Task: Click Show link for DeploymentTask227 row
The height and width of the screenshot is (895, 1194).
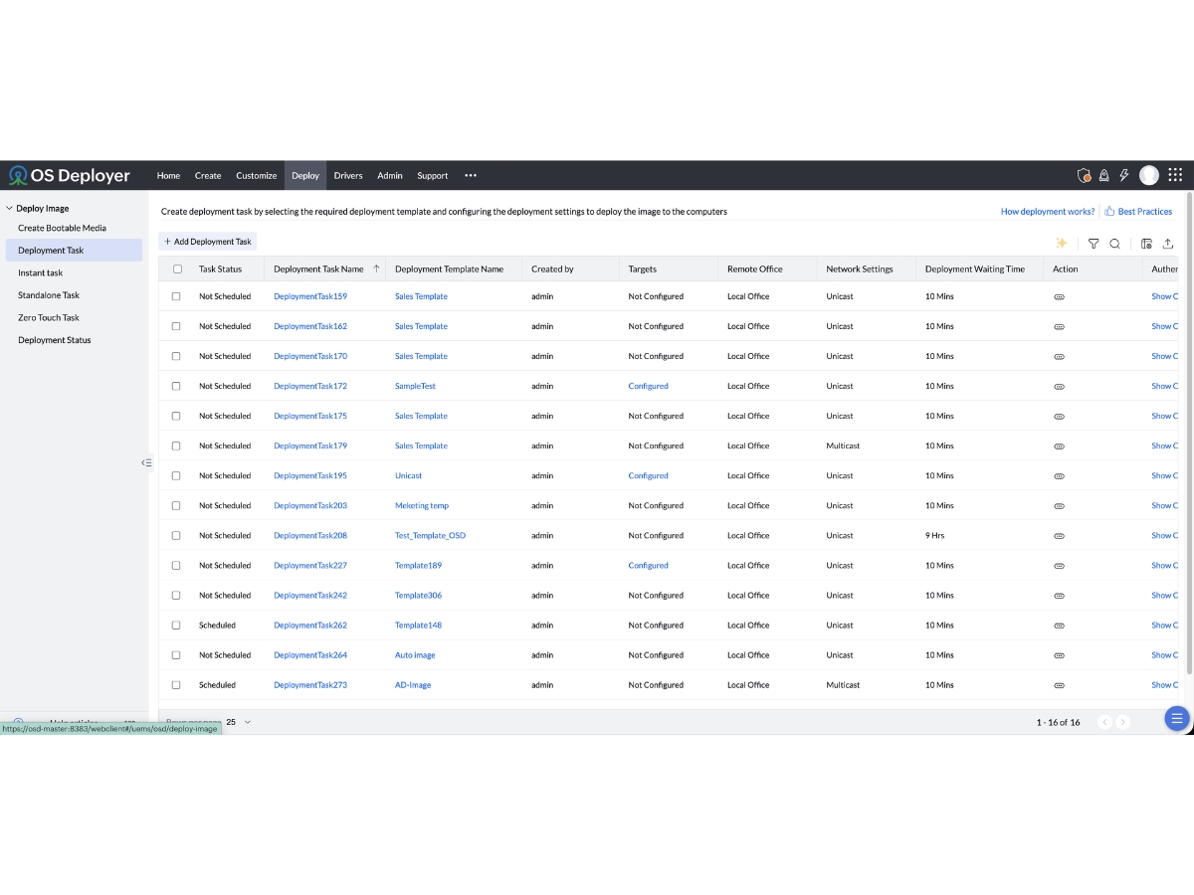Action: point(1164,565)
